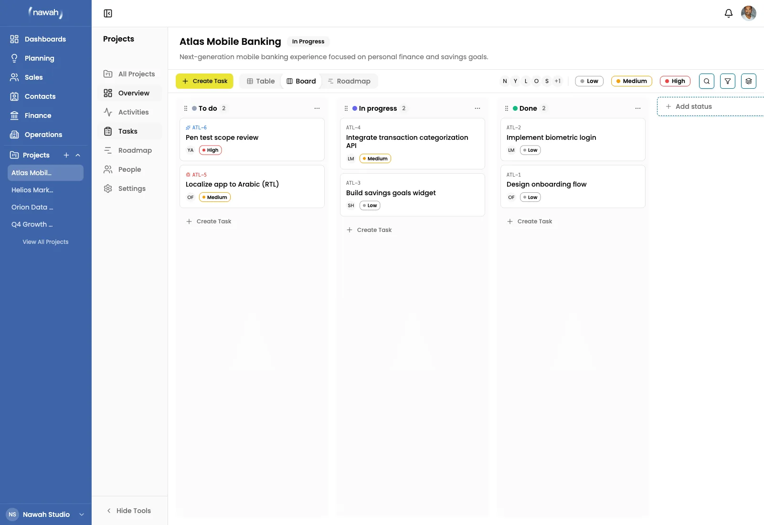
Task: Open the filter funnel icon
Action: point(728,81)
